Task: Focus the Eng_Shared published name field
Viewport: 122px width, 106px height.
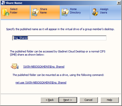Action: point(59,38)
